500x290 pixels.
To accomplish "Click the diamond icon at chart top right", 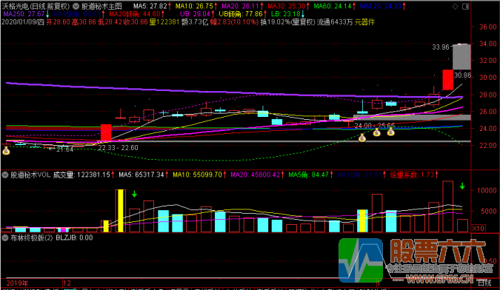I will coord(456,7).
